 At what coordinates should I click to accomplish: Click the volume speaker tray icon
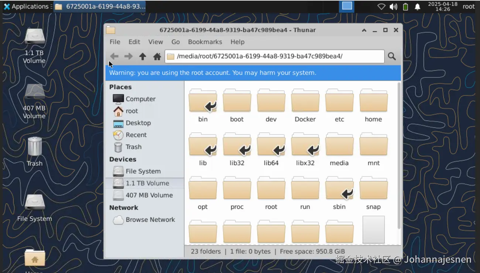pyautogui.click(x=393, y=7)
